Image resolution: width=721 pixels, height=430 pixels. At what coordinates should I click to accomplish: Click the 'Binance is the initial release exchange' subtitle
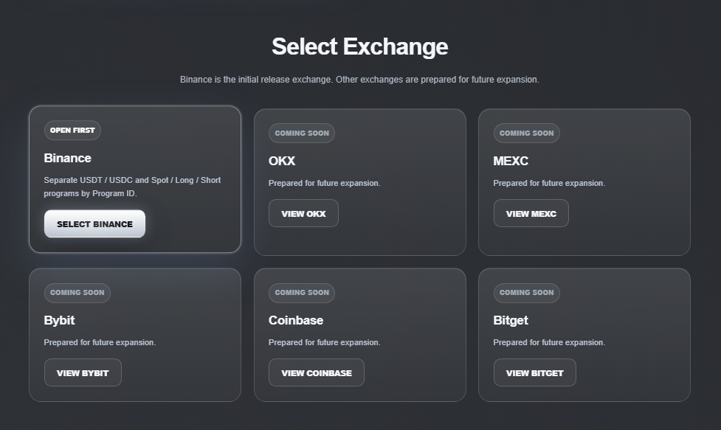(x=359, y=80)
